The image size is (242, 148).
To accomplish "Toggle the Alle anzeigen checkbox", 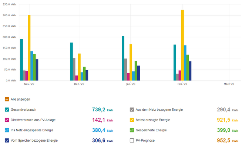I will [7, 99].
